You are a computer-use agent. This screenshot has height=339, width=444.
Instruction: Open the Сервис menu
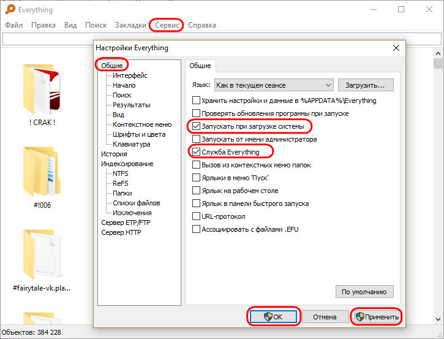point(167,25)
